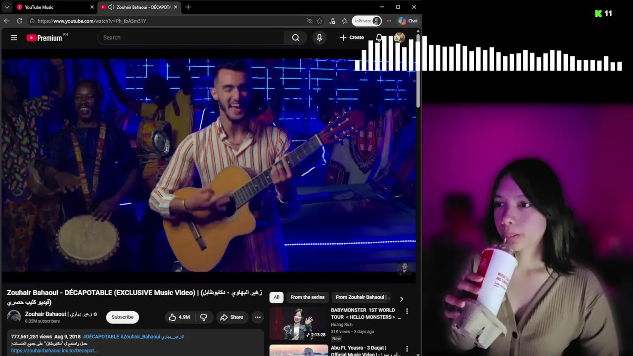Mute the tab via speaker icon
This screenshot has height=356, width=633.
click(x=111, y=7)
